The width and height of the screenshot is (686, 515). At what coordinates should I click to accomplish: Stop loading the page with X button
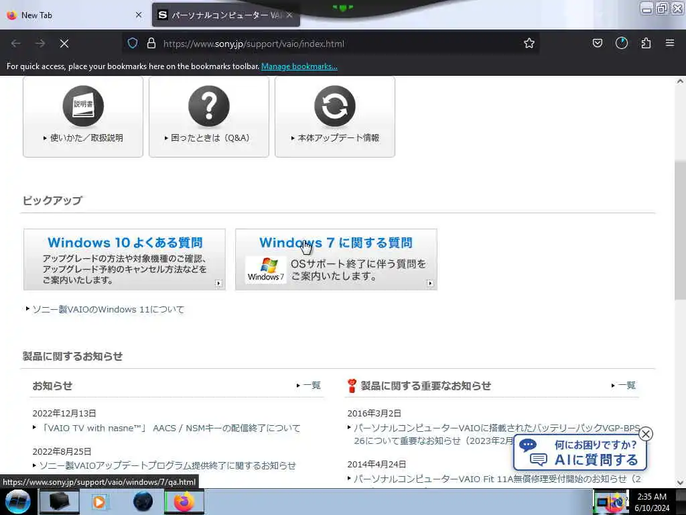pos(64,44)
